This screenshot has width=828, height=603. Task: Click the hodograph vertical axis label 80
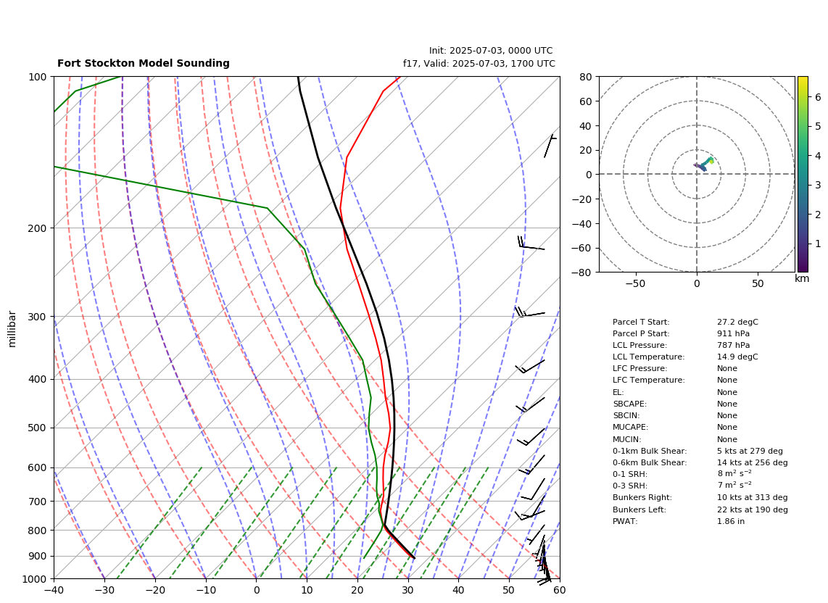click(586, 77)
